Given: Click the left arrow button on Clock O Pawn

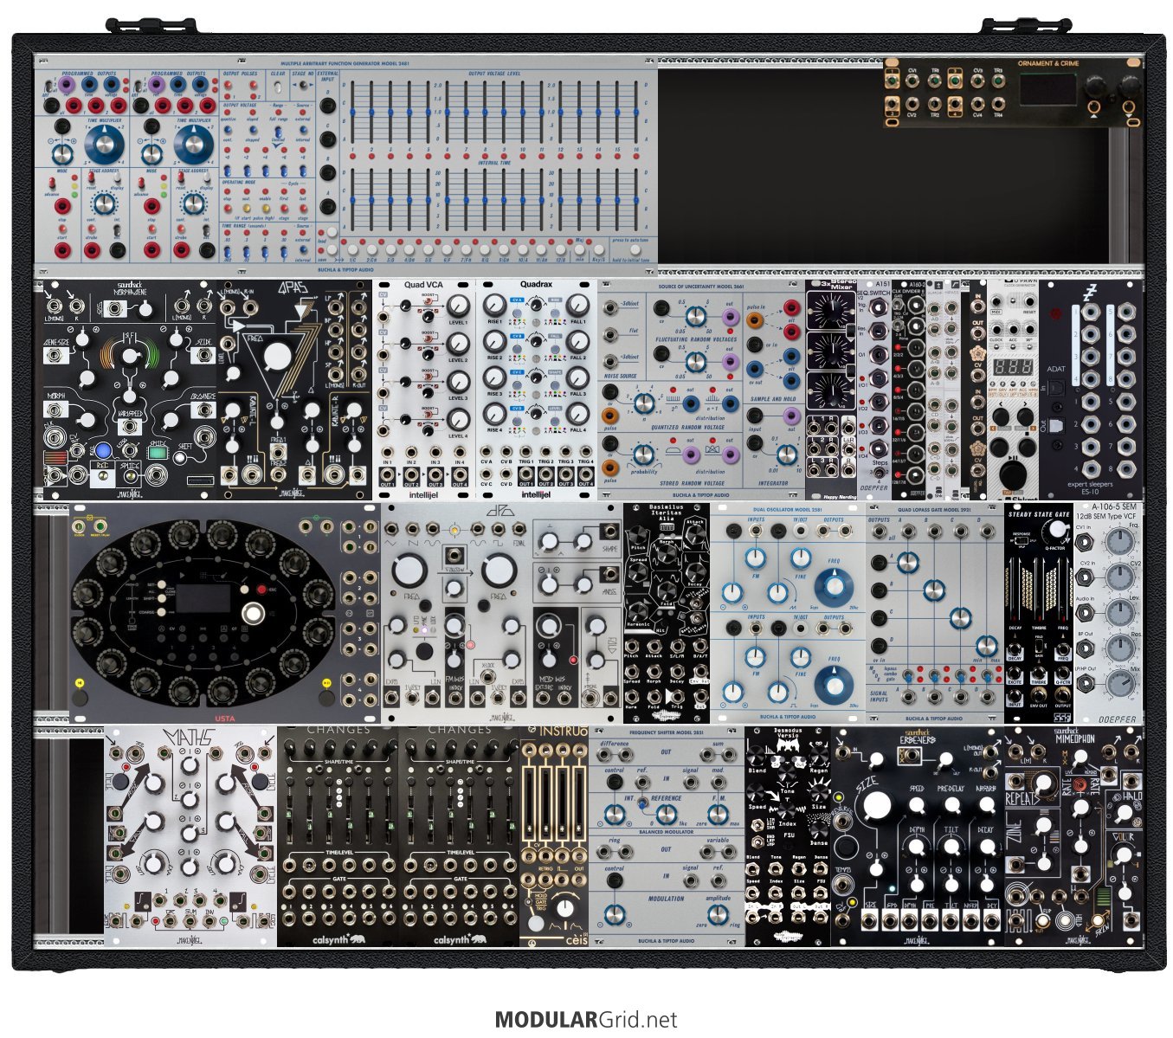Looking at the screenshot, I should click(1000, 418).
